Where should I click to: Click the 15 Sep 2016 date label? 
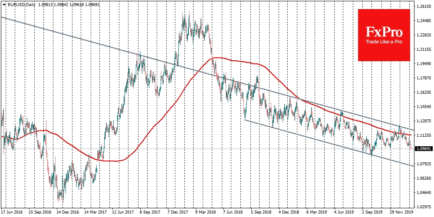(39, 212)
